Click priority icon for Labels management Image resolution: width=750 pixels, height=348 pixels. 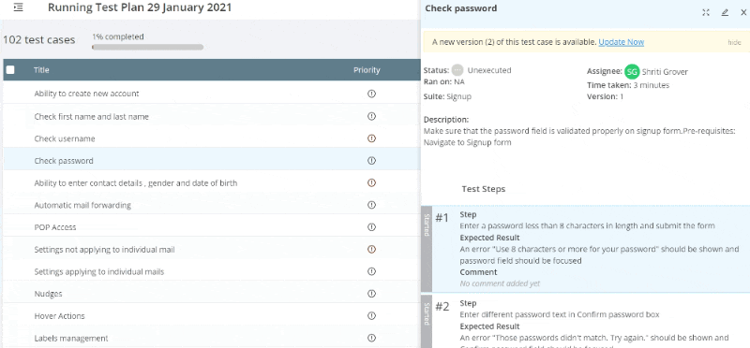tap(371, 338)
